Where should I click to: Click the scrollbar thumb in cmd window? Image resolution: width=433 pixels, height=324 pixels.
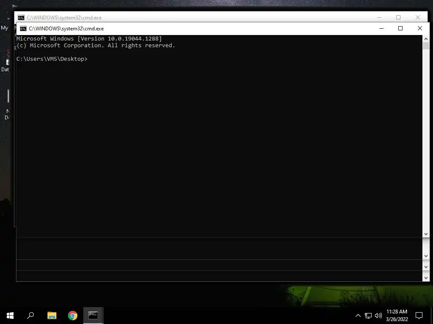[x=426, y=46]
